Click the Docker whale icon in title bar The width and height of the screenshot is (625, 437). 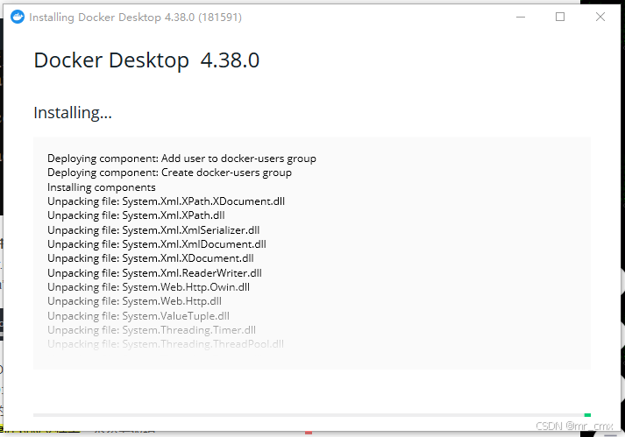click(x=18, y=18)
